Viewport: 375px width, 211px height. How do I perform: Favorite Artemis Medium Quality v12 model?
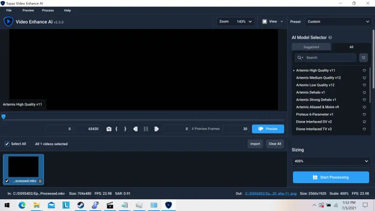[364, 78]
